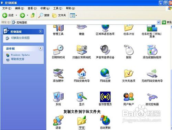This screenshot has height=130, width=172.
Task: Open the forward button history dropdown arrow
Action: (28, 15)
